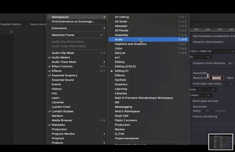Select Maximize Frame menu entry

click(77, 35)
